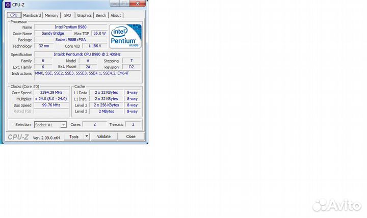This screenshot has width=367, height=218.
Task: Click the CPU-Z logo at bottom left
Action: [19, 137]
